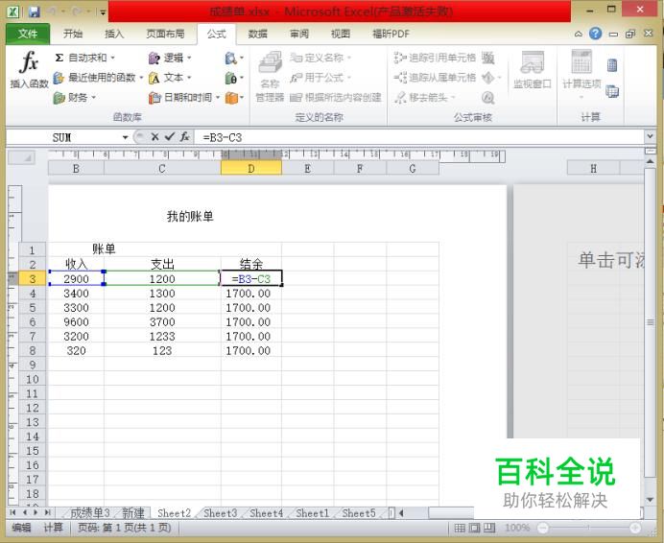Screen dimensions: 664x543
Task: Open Recently Used functions icon
Action: click(59, 78)
